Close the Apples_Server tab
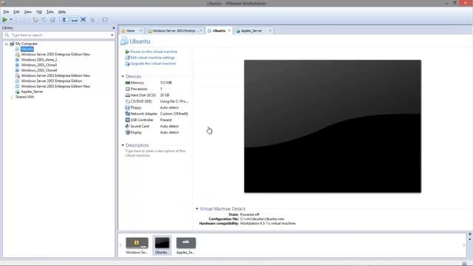473x266 pixels. coord(270,31)
